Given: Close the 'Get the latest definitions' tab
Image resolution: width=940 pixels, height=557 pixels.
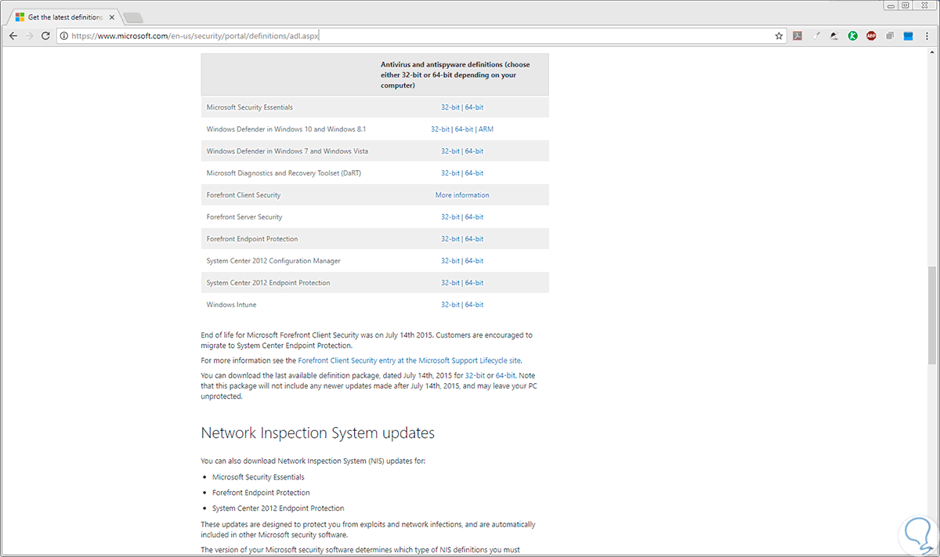Looking at the screenshot, I should (111, 16).
